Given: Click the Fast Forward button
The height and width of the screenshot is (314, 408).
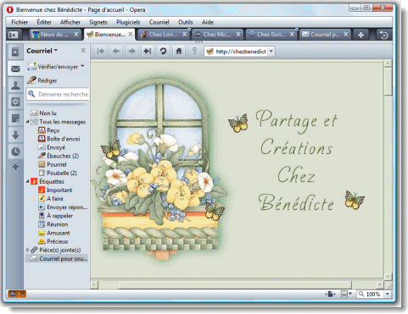Looking at the screenshot, I should click(x=148, y=52).
